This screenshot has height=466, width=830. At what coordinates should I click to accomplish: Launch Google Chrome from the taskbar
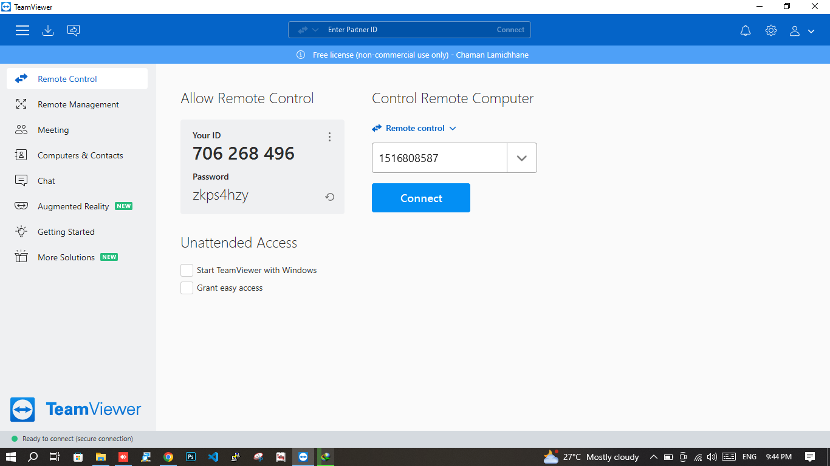(x=168, y=457)
